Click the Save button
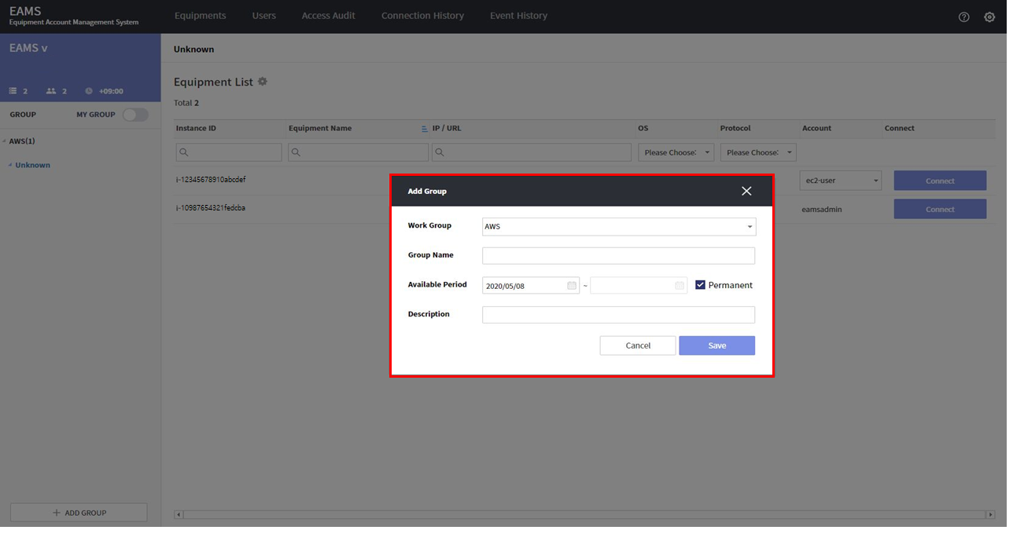1013x541 pixels. (x=716, y=345)
